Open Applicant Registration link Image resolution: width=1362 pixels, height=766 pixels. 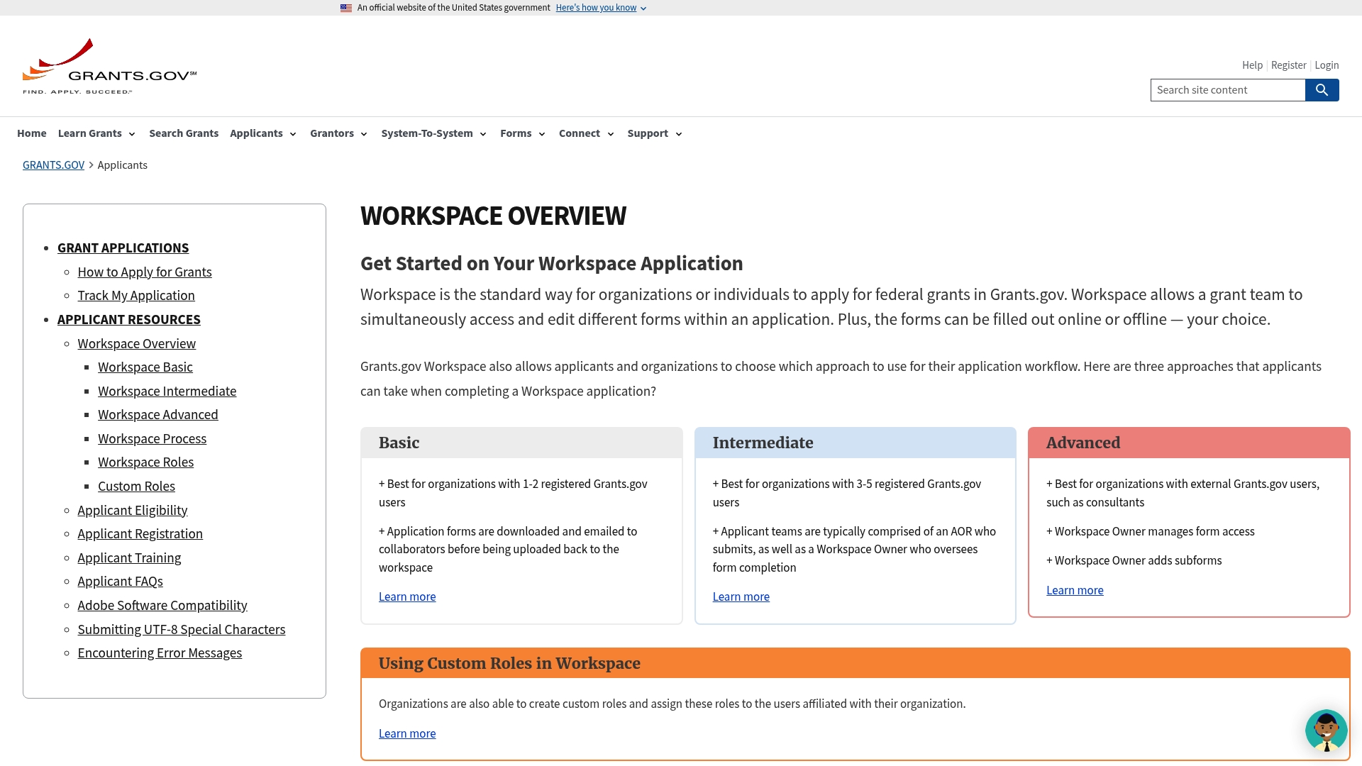pyautogui.click(x=140, y=534)
